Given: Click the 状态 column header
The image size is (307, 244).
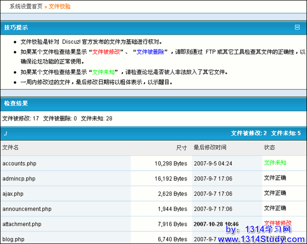Looking at the screenshot, I should [269, 147].
